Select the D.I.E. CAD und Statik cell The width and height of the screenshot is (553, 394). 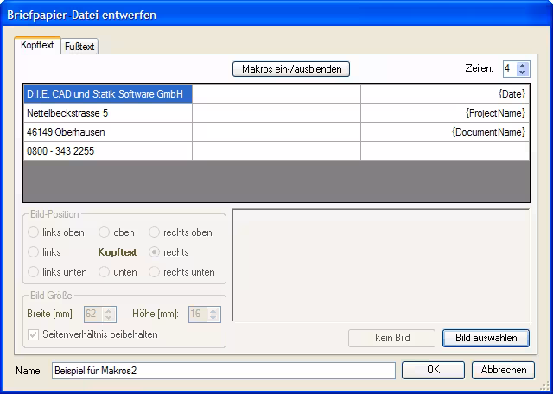click(108, 94)
